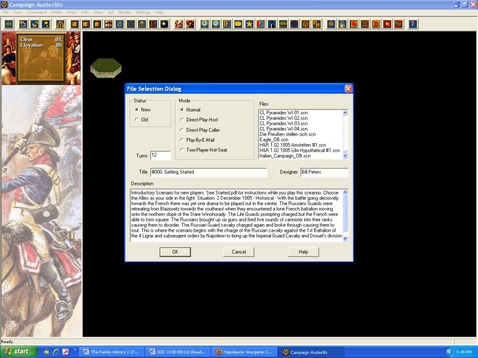Choose Direct-Play Caller mode

(182, 130)
